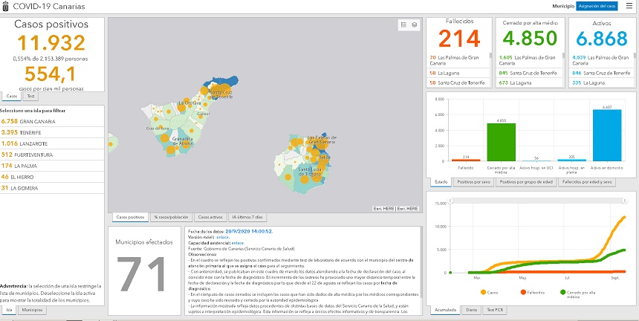The width and height of the screenshot is (639, 321).
Task: Open the Diario timeline tab
Action: pyautogui.click(x=471, y=309)
